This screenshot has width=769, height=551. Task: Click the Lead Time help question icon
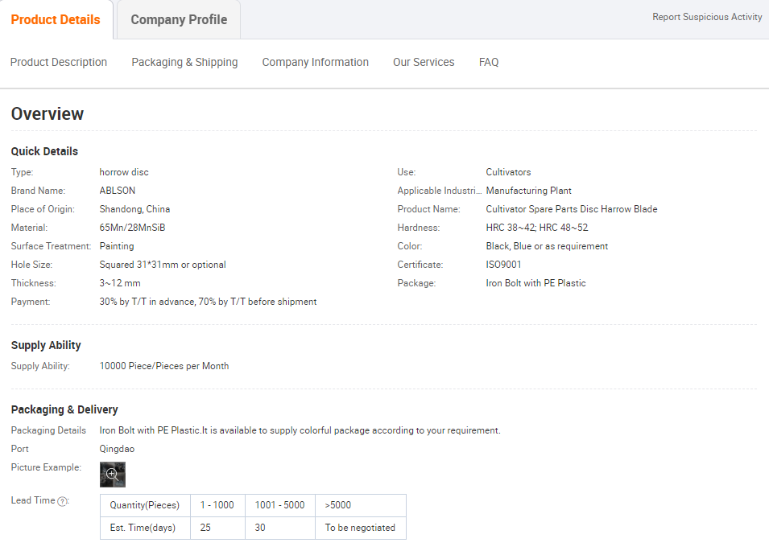[x=63, y=501]
